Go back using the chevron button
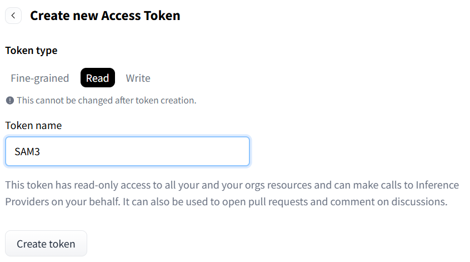The image size is (470, 262). [x=13, y=16]
